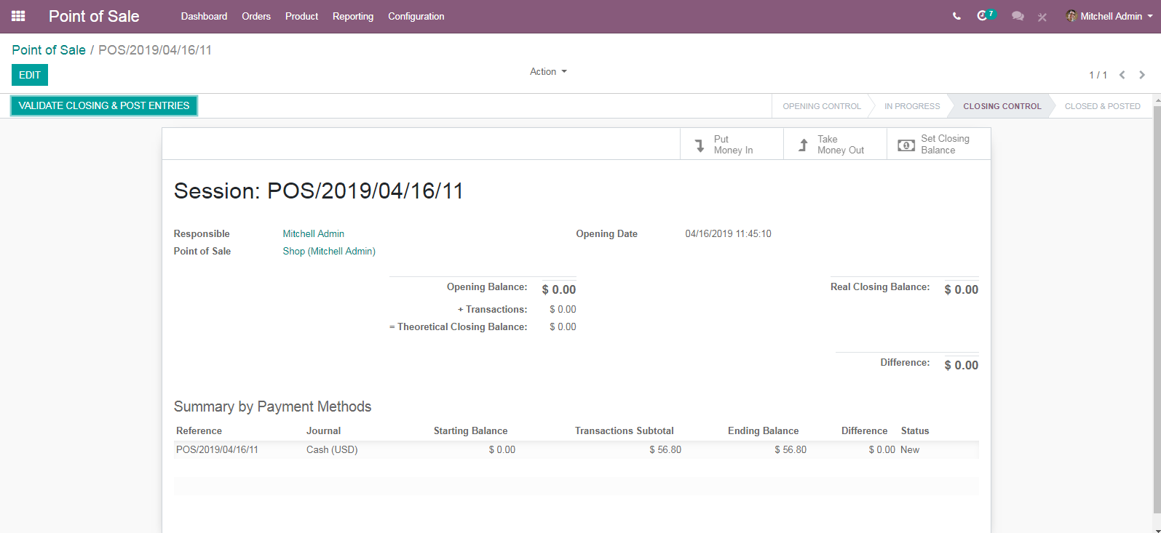Screen dimensions: 1161x533
Task: Select the In Progress stage
Action: coord(912,106)
